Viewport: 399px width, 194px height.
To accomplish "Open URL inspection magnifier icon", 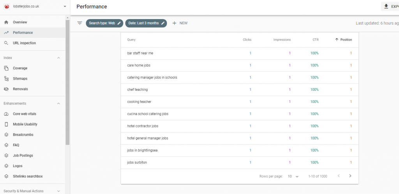I will 6,43.
